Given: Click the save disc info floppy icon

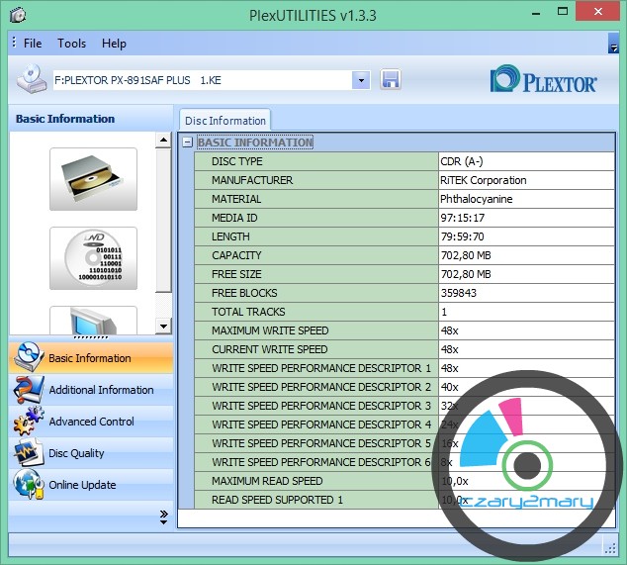Looking at the screenshot, I should click(391, 79).
